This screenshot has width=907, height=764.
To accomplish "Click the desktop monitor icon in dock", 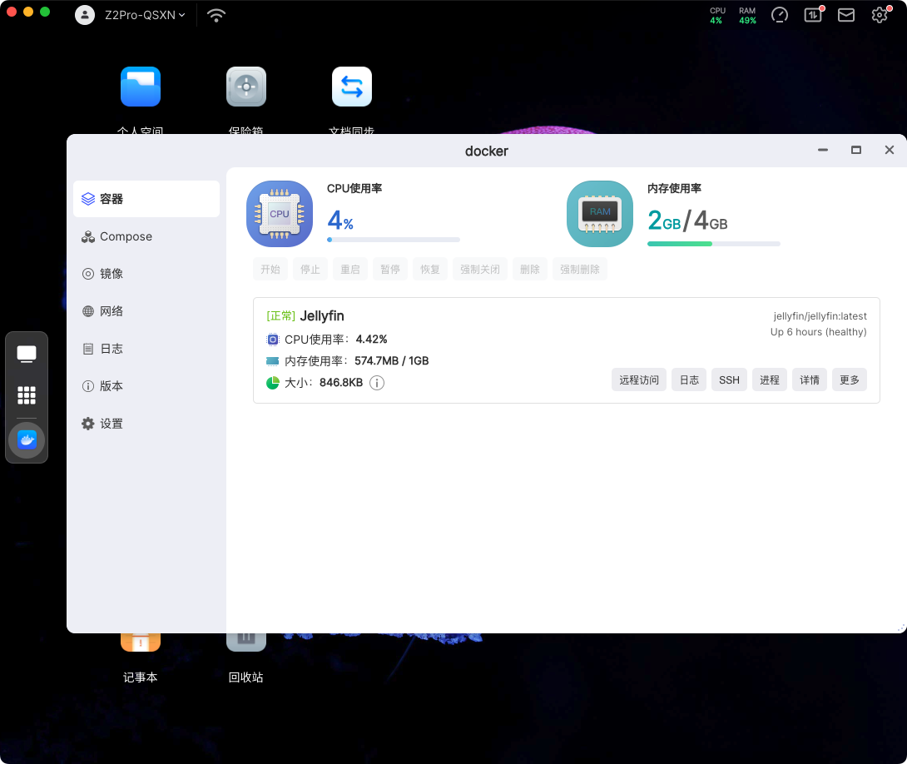I will (x=27, y=355).
